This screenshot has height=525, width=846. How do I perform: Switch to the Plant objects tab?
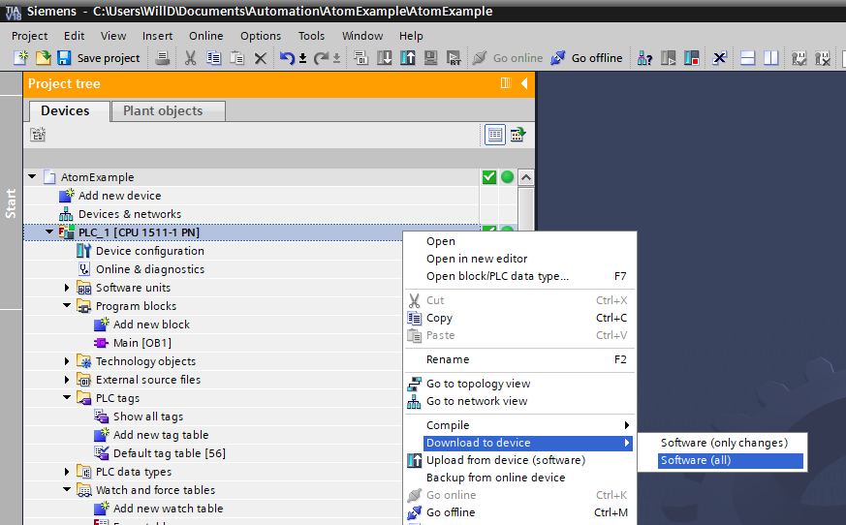[163, 110]
